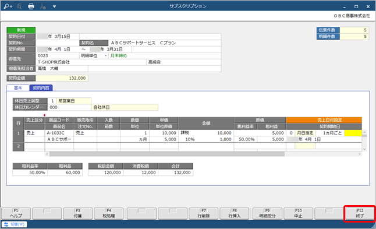Click F4 税処理 button

coord(109,213)
